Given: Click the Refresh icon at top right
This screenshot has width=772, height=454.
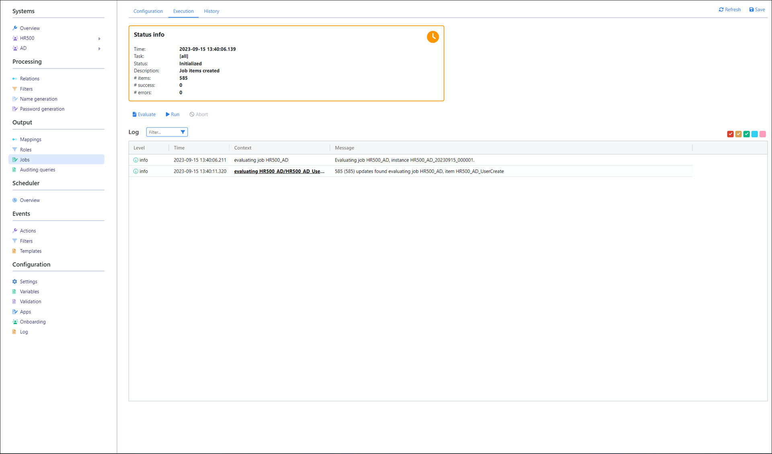Looking at the screenshot, I should point(721,10).
